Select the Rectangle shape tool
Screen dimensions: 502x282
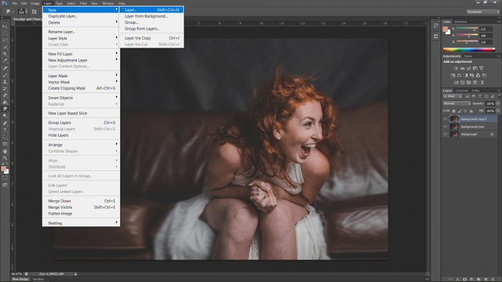coord(5,144)
